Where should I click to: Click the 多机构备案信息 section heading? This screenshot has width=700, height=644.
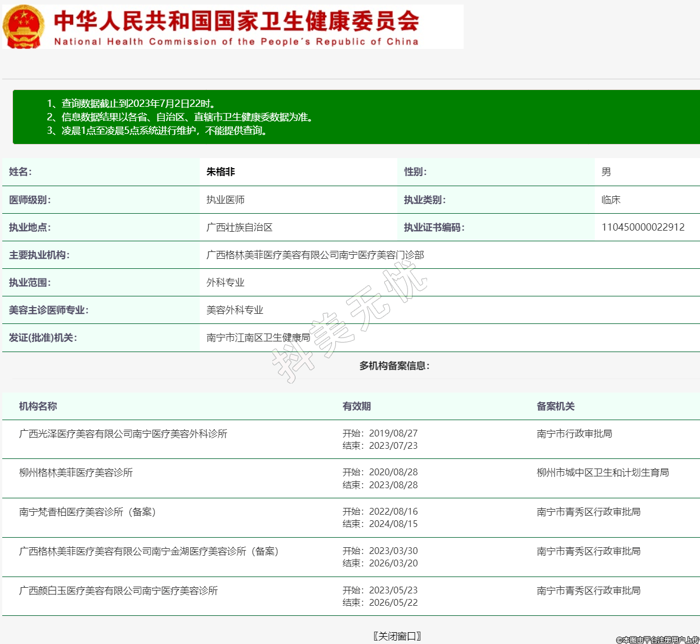(x=394, y=366)
